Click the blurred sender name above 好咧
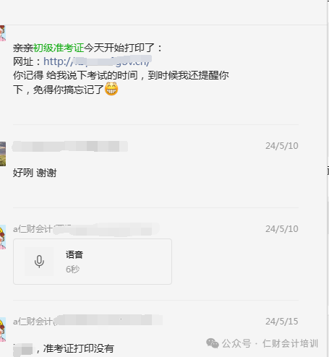This screenshot has height=357, width=329. click(70, 146)
